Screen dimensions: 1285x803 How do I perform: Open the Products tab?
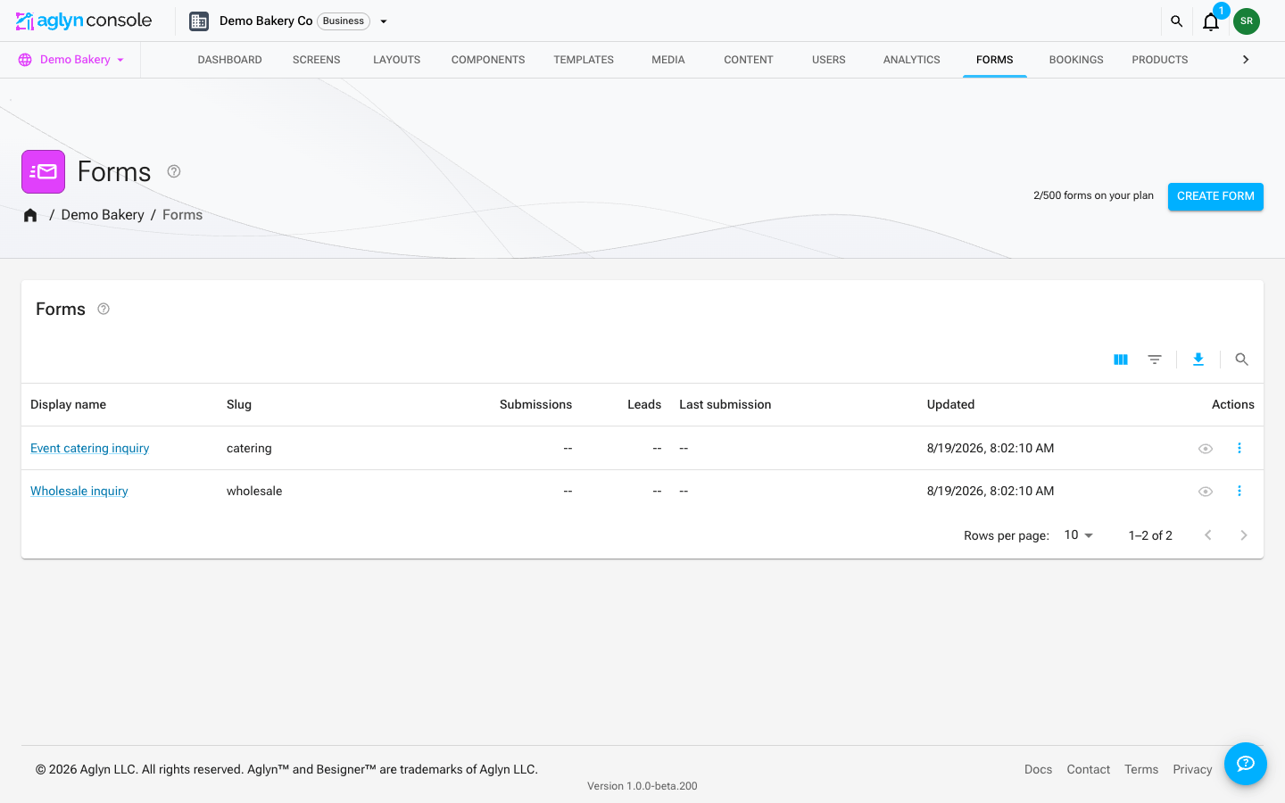coord(1160,60)
